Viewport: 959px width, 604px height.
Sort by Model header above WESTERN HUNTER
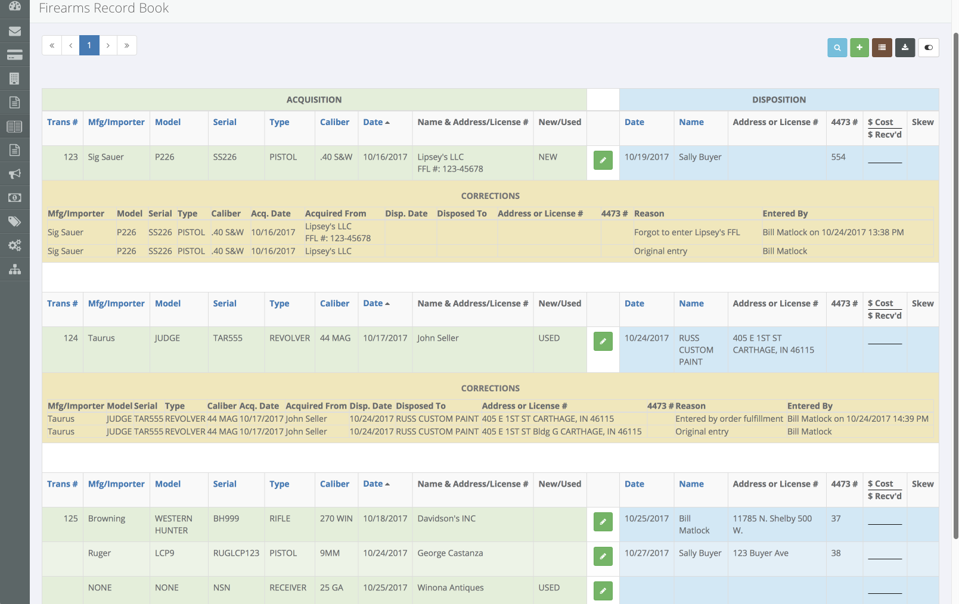click(167, 484)
